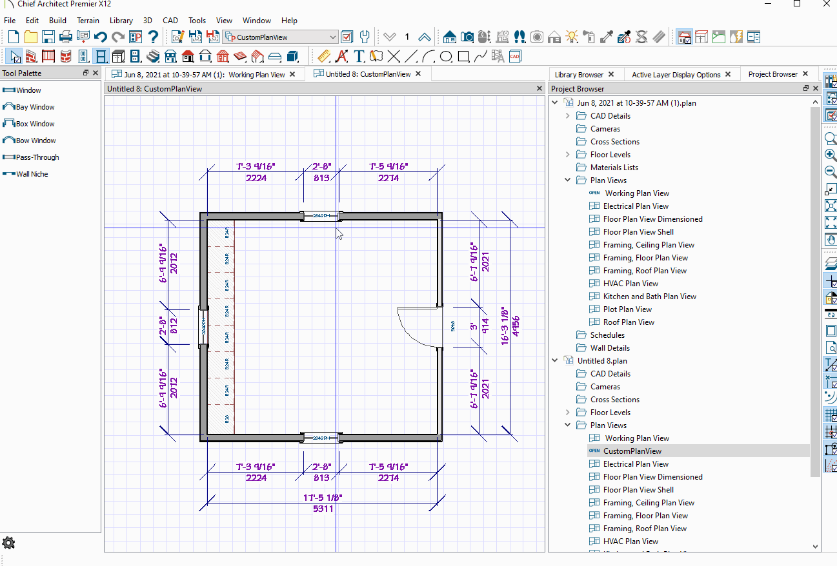Screen dimensions: 837x566
Task: Select the Camera view tool
Action: point(467,37)
